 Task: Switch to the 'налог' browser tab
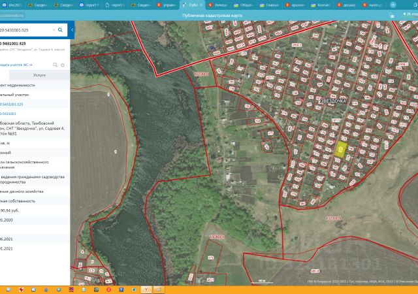point(373,5)
